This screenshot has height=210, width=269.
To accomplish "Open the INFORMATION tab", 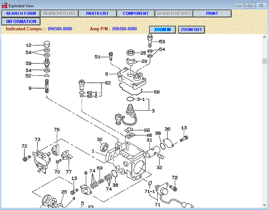I will click(21, 21).
